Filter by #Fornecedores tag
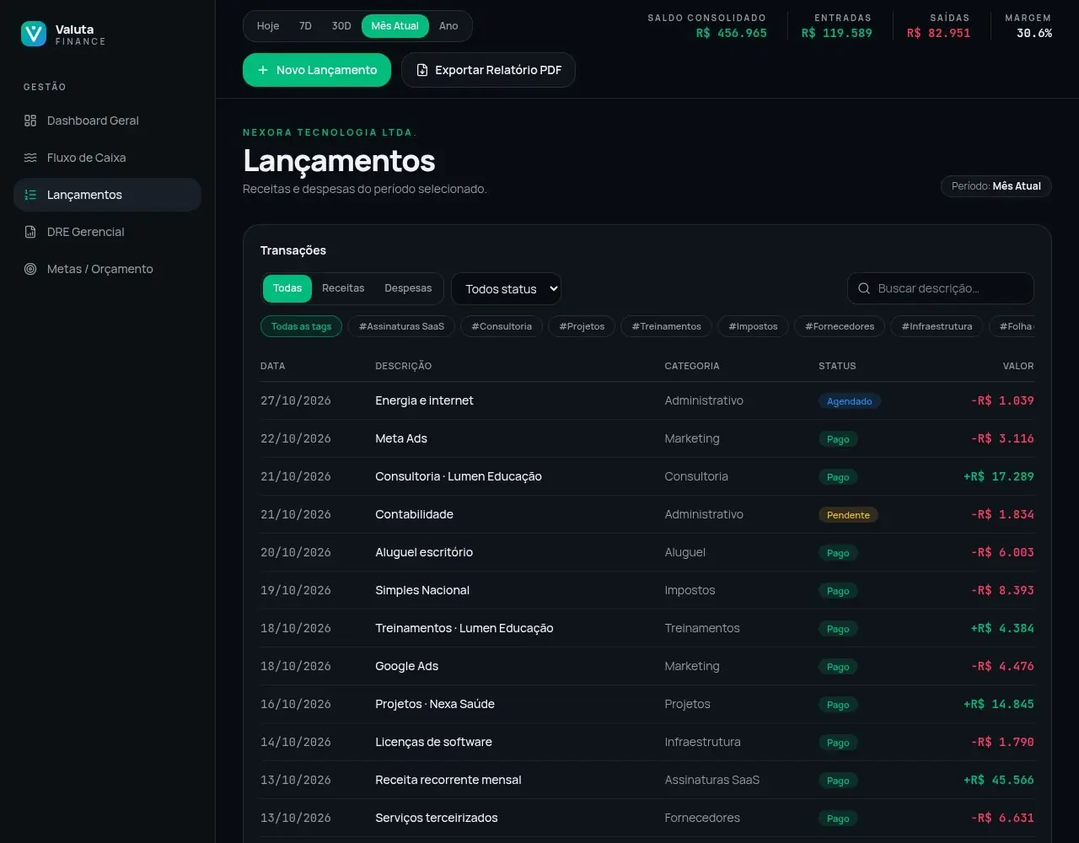The width and height of the screenshot is (1079, 843). tap(840, 326)
